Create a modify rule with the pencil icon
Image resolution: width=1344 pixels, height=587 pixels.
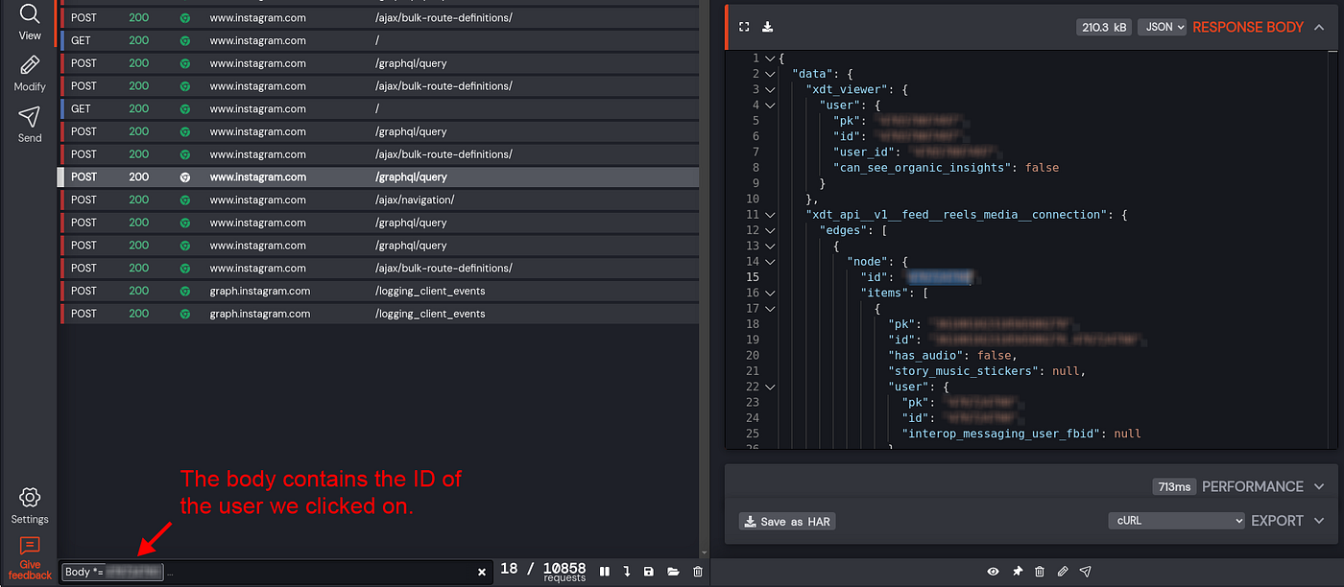[1063, 572]
